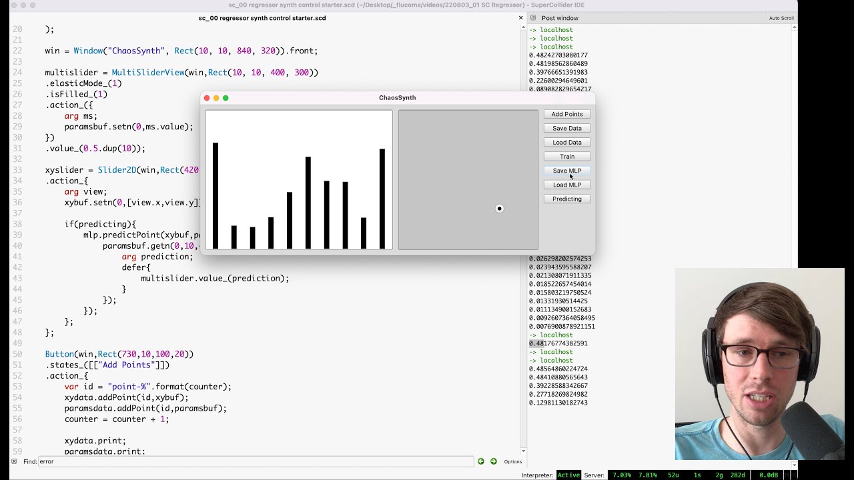Screen dimensions: 854x480
Task: Click the 2D slider knob
Action: pyautogui.click(x=499, y=209)
